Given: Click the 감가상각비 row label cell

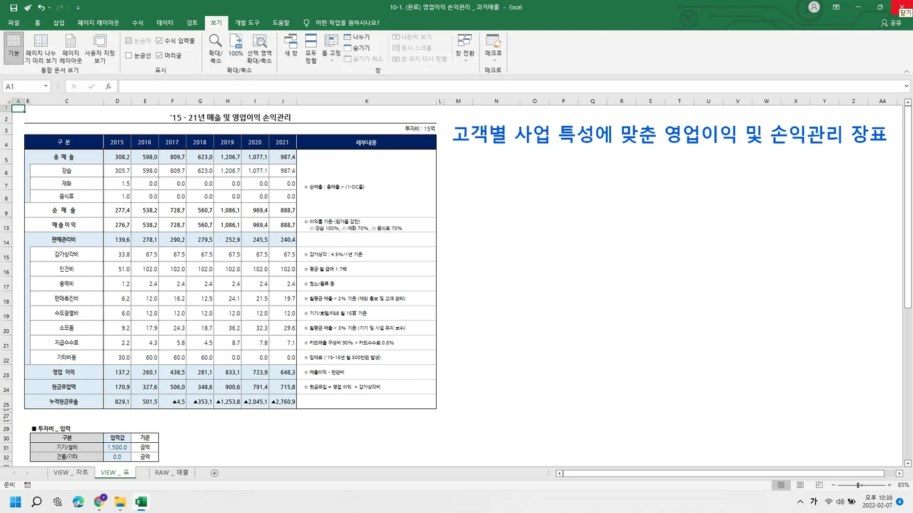Looking at the screenshot, I should pos(67,254).
